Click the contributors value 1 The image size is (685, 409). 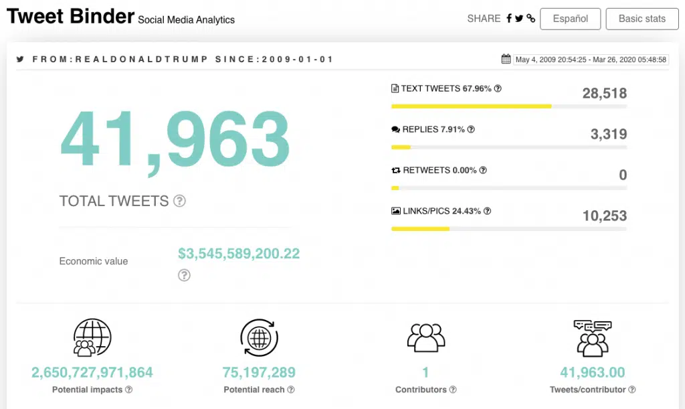[x=425, y=372]
